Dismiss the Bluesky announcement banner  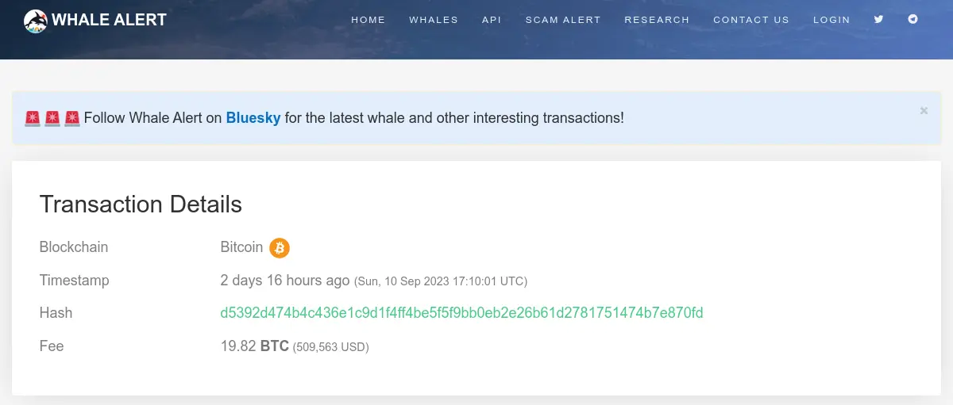[924, 111]
